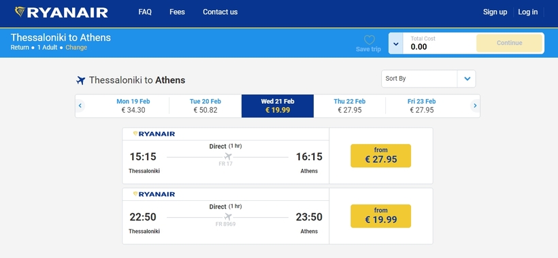Click the plane icon on flight FR 17

228,157
